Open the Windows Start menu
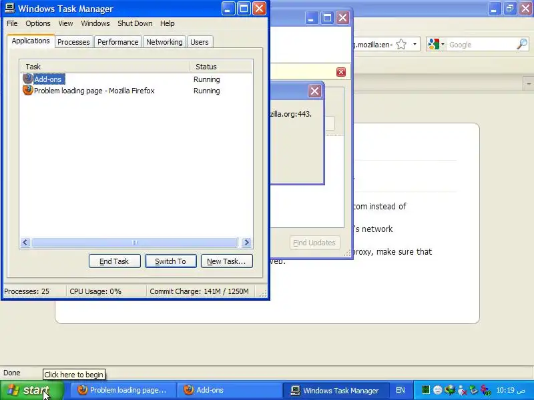Screen dimensions: 534x400 click(x=32, y=390)
